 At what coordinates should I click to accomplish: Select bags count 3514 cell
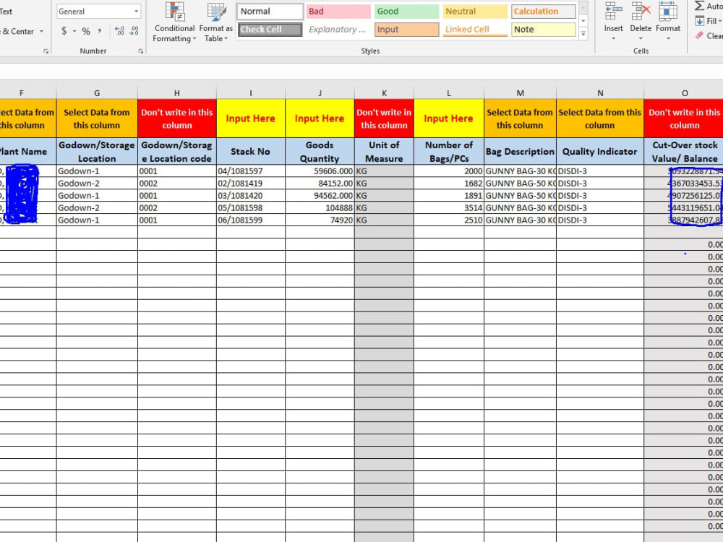point(449,208)
